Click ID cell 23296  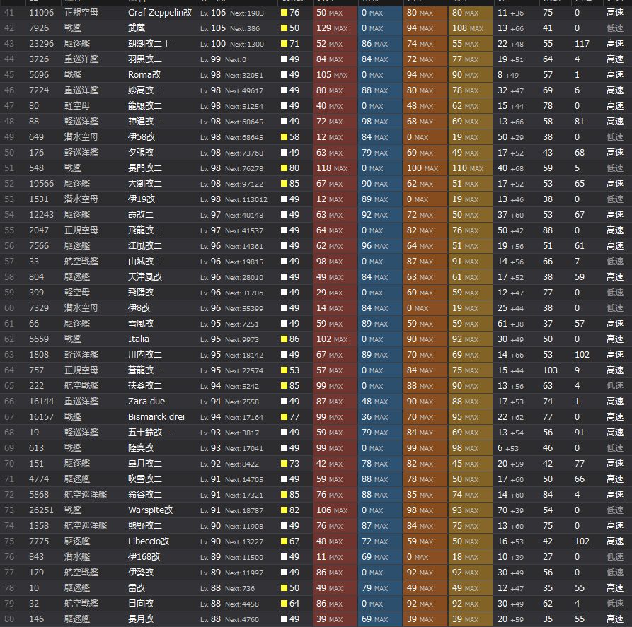41,44
